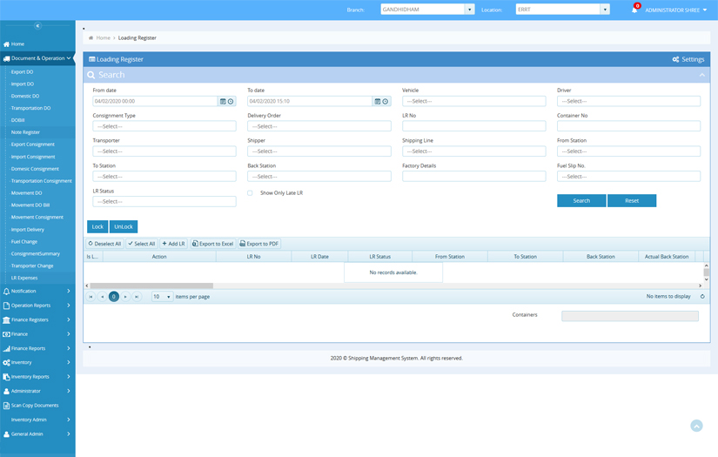This screenshot has height=457, width=718.
Task: Open the Location dropdown arrow
Action: pyautogui.click(x=605, y=10)
